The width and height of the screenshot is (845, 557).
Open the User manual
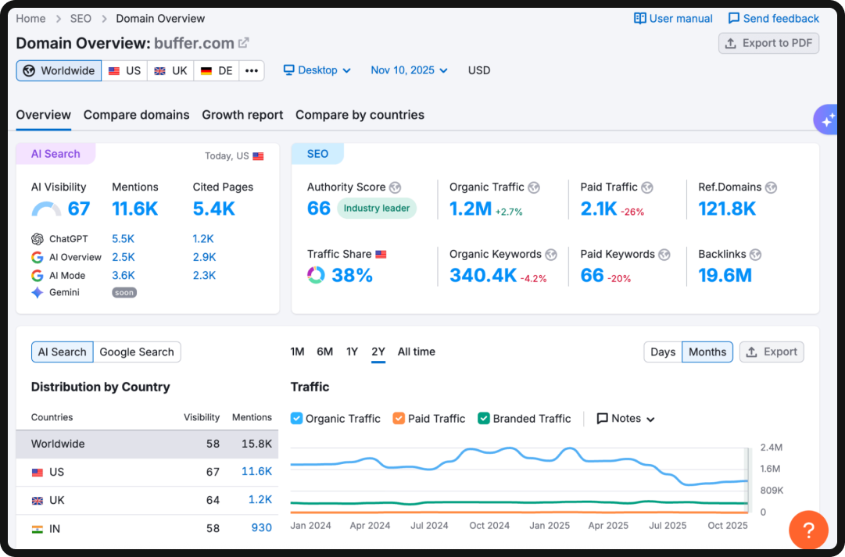[x=673, y=18]
